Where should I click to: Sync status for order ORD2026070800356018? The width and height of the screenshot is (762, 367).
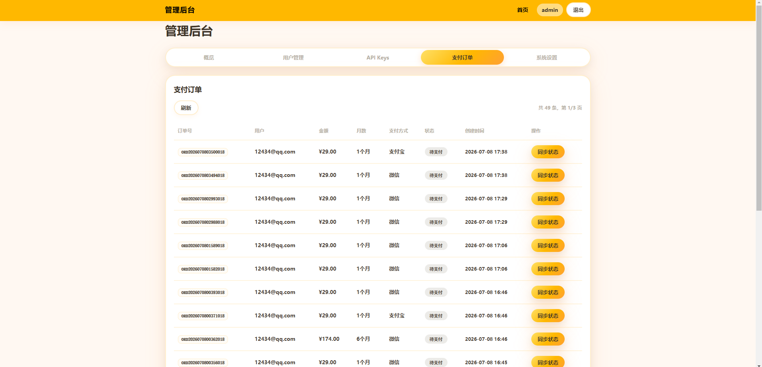(x=548, y=362)
